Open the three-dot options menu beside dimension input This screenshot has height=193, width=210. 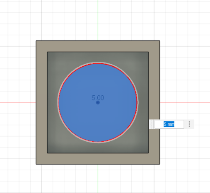189,124
